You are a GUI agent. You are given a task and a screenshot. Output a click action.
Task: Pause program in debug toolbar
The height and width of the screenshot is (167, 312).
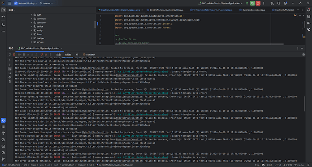[24, 55]
